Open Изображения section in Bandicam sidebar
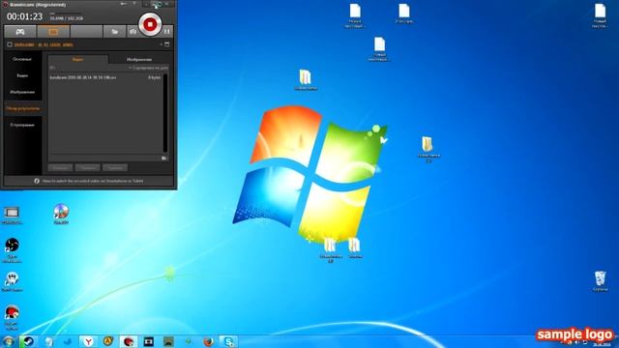 (22, 92)
